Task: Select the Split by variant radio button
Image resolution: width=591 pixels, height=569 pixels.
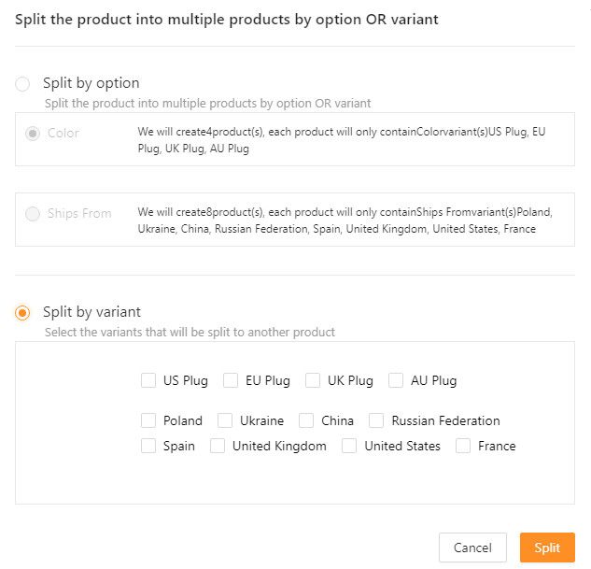Action: 23,313
